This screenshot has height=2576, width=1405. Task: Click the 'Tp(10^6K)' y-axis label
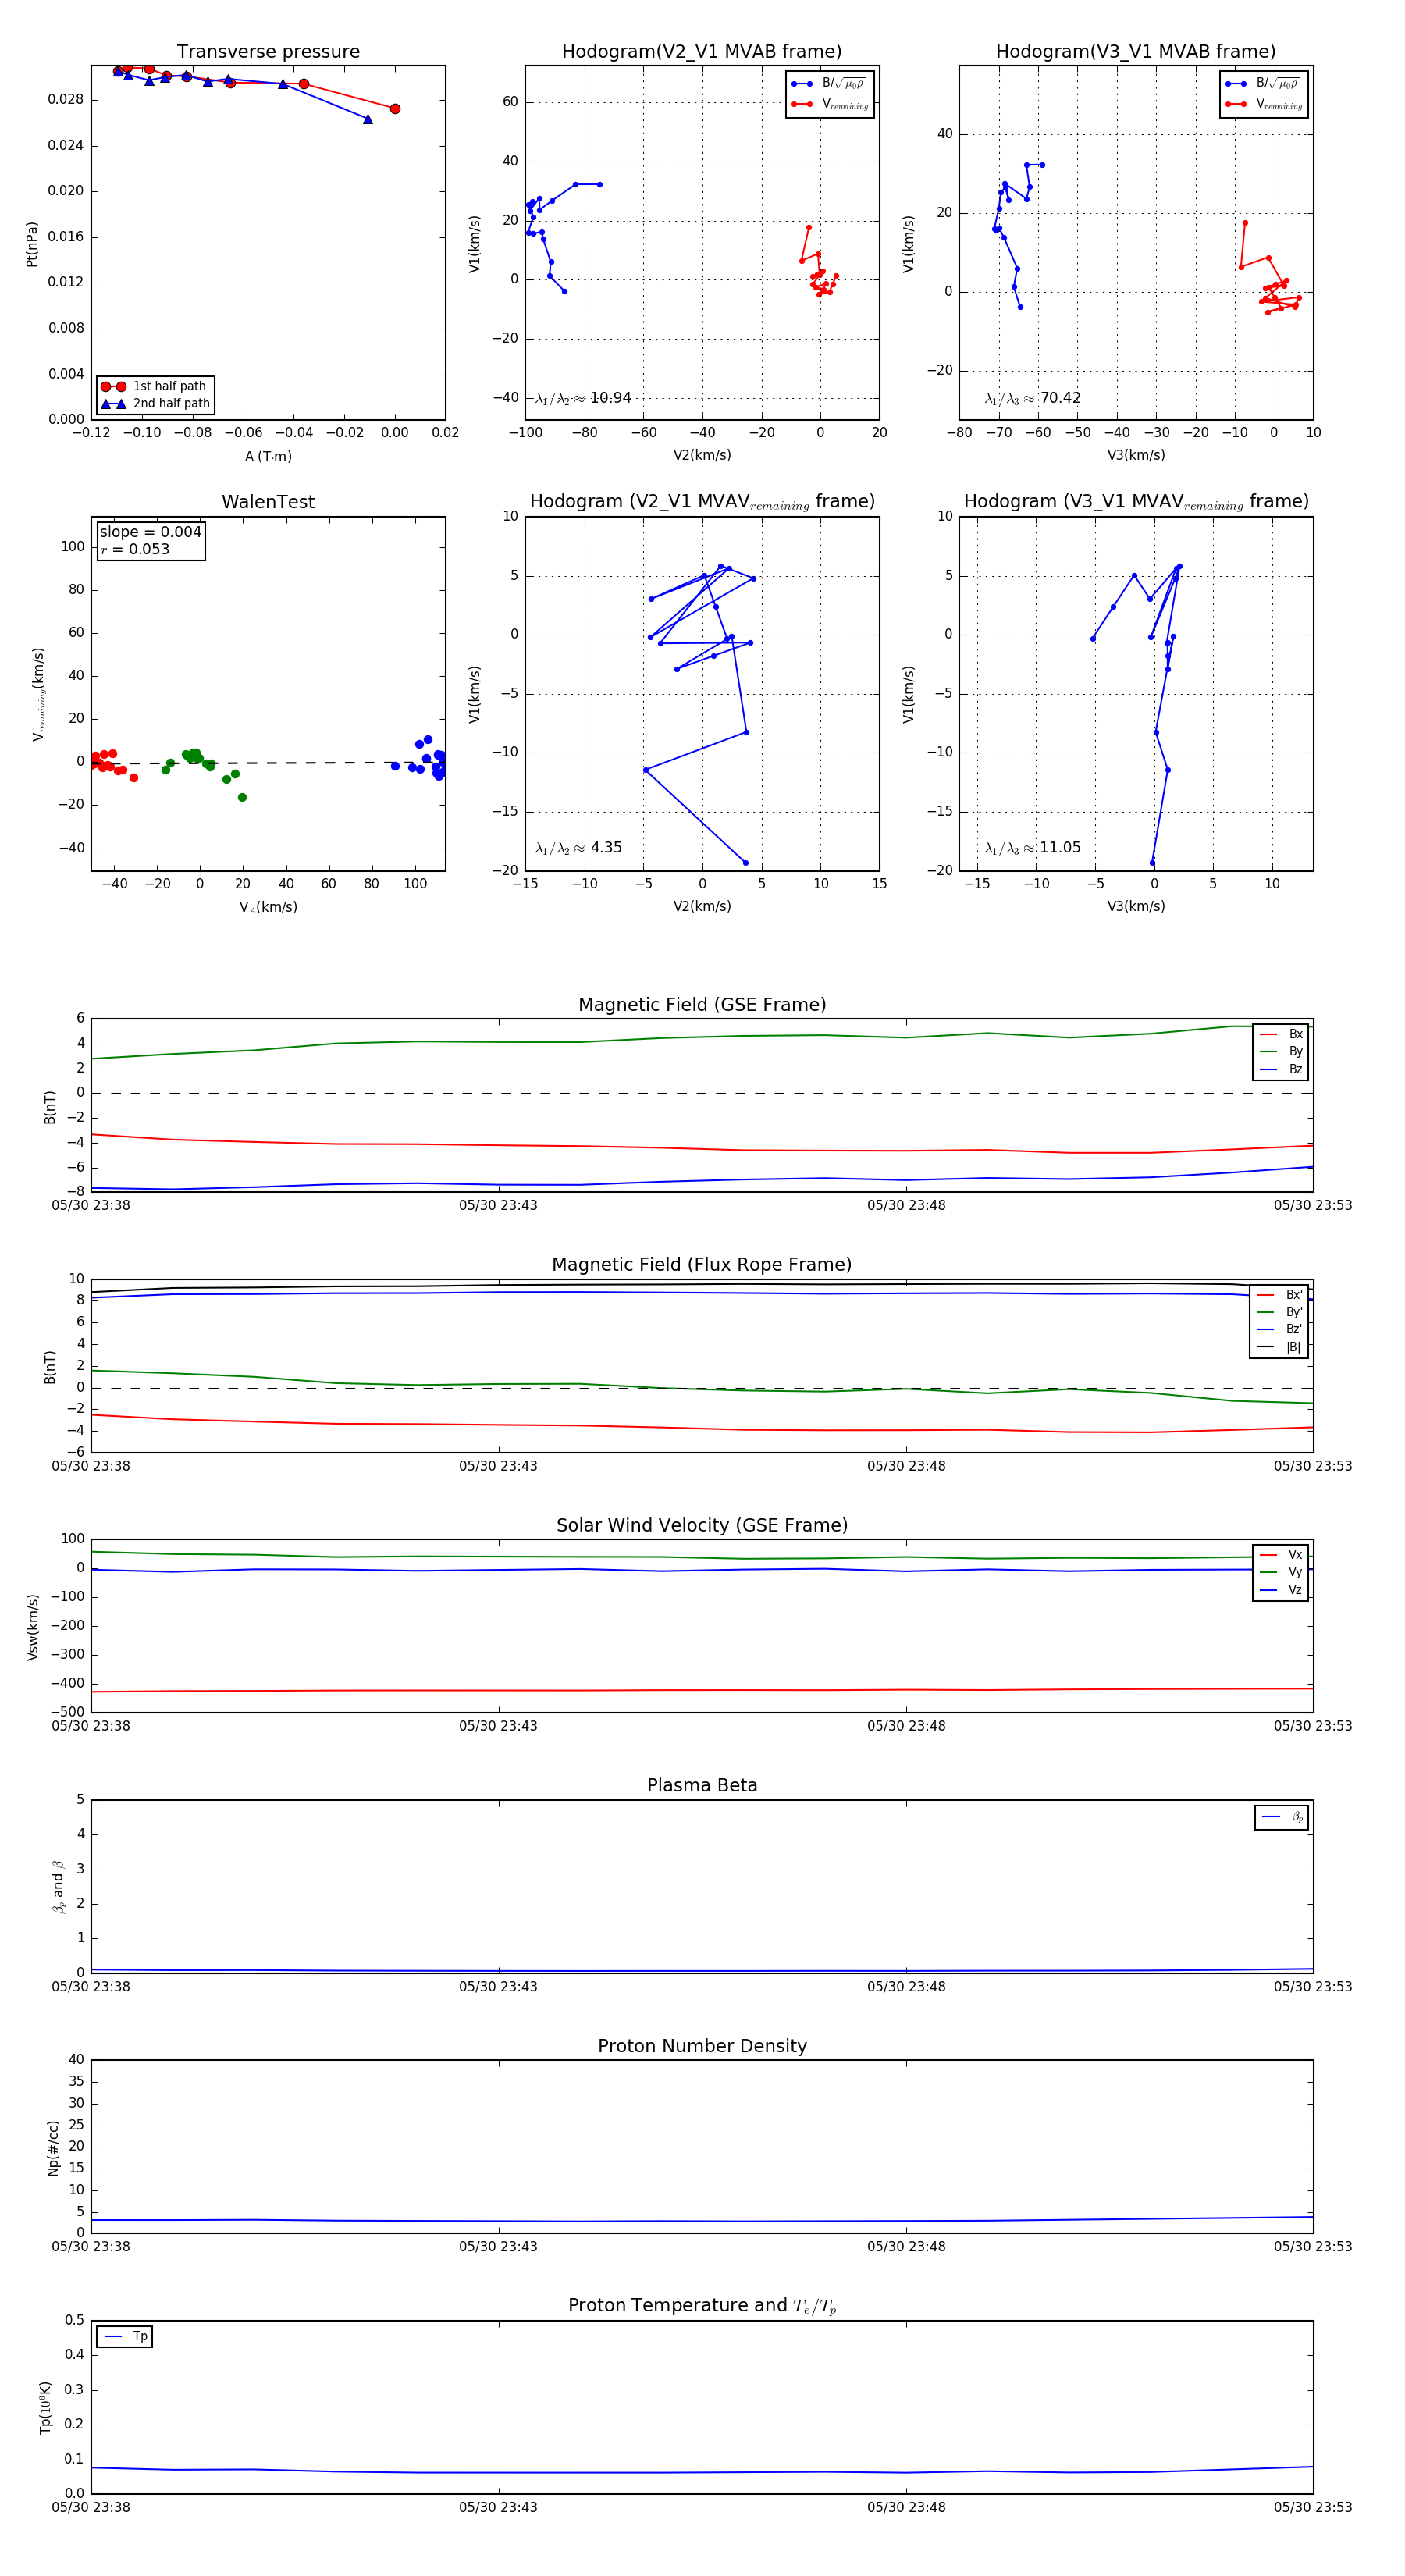point(45,2407)
